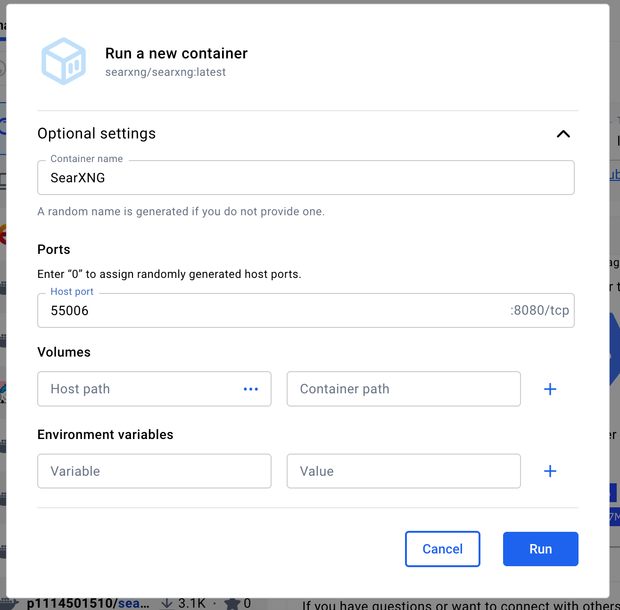Click the container cube icon
Viewport: 620px width, 610px height.
pos(64,61)
